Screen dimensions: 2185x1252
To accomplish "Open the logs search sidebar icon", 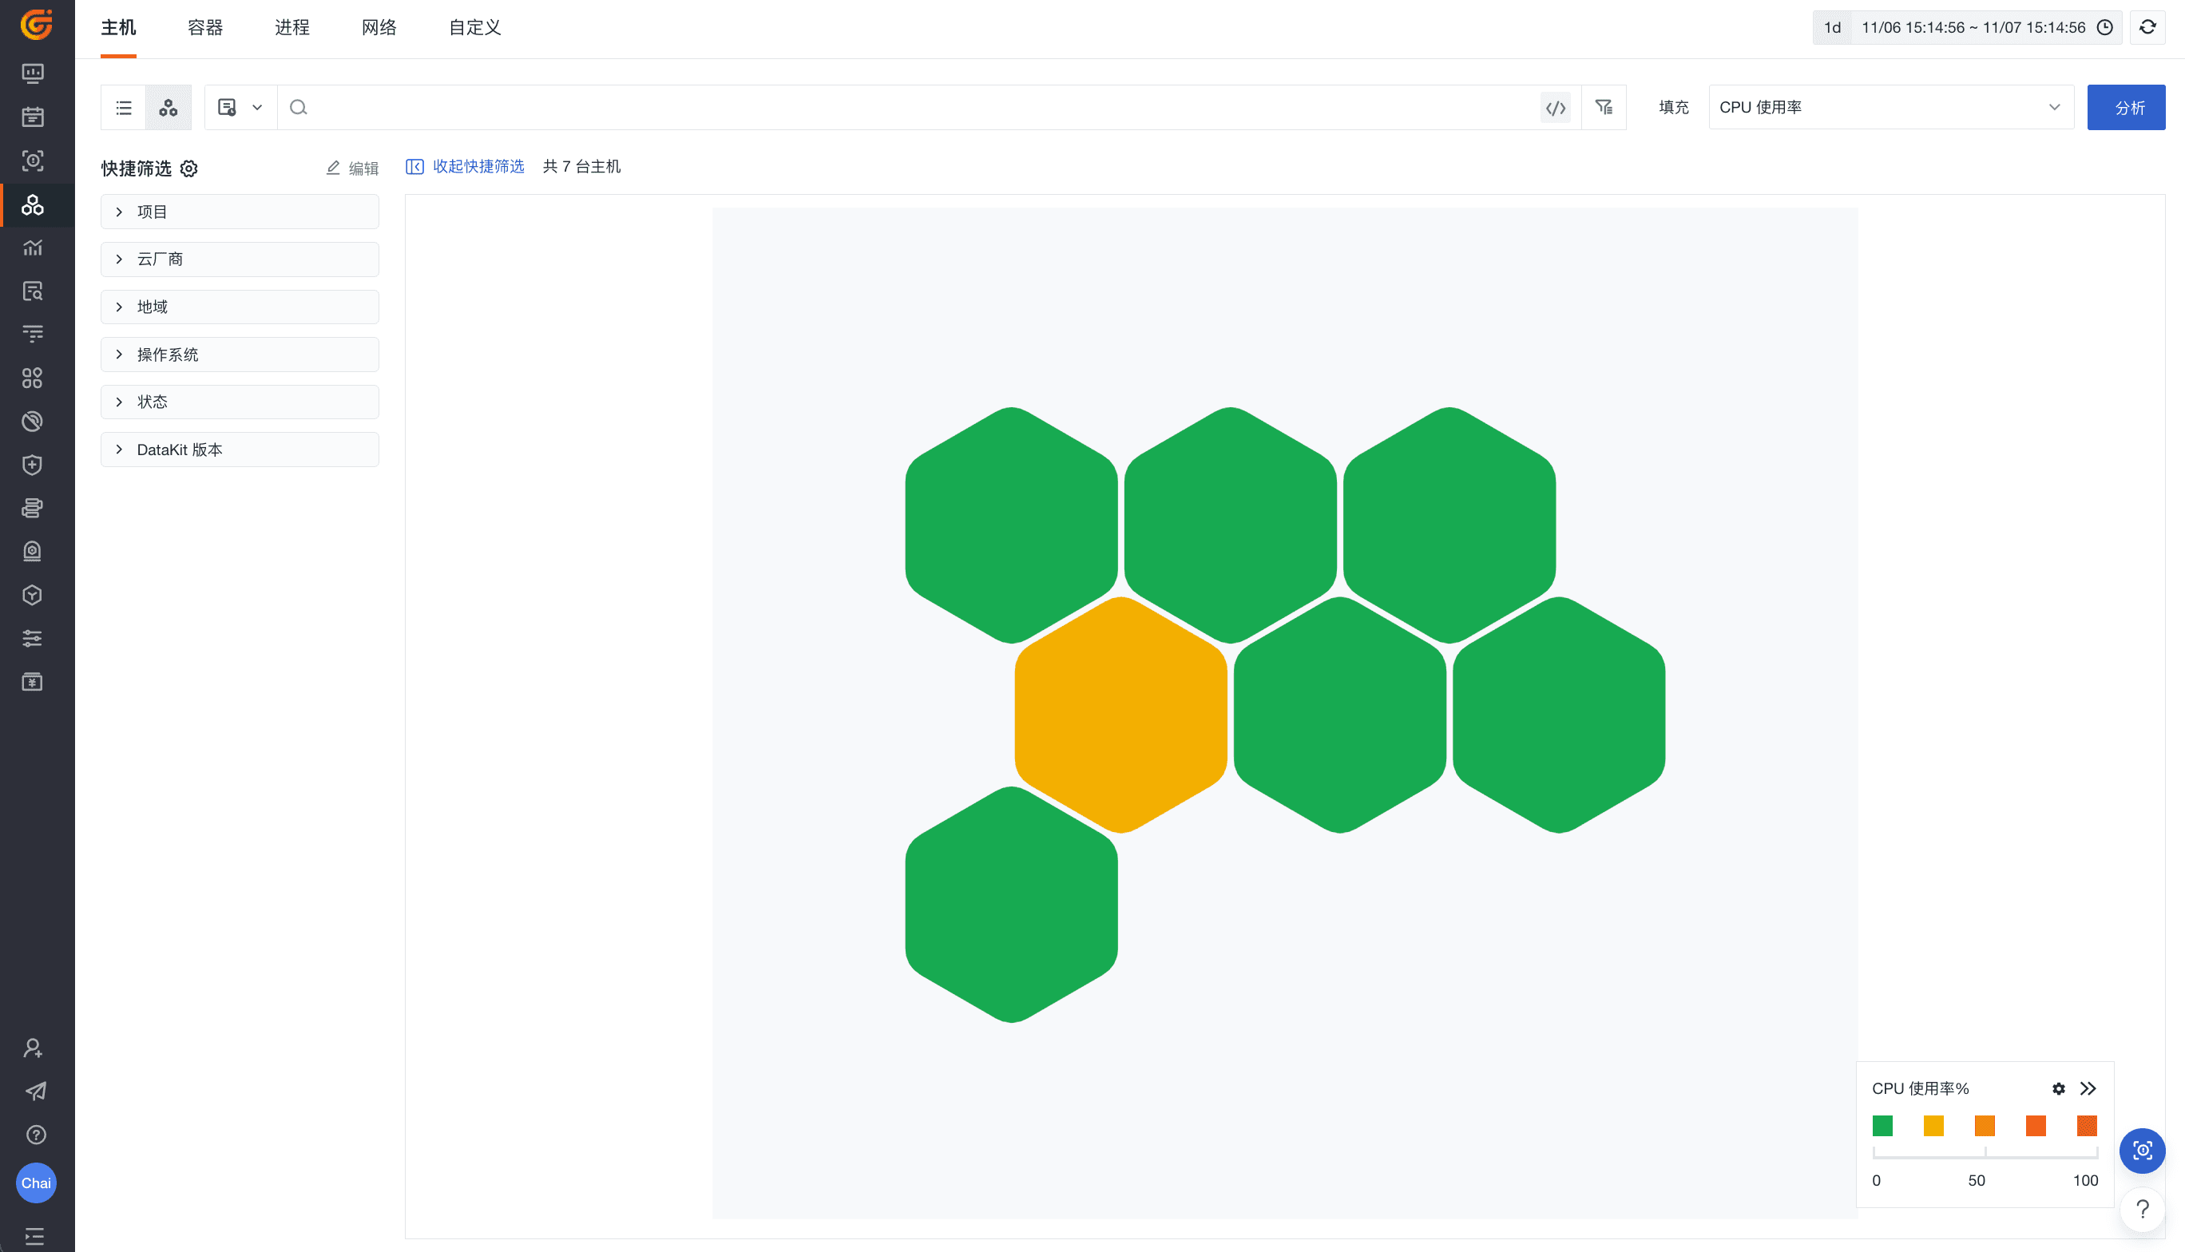I will (x=33, y=291).
